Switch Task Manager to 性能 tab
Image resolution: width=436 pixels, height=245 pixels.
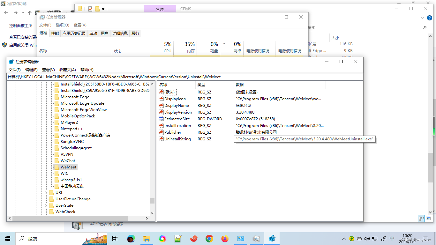(x=55, y=33)
